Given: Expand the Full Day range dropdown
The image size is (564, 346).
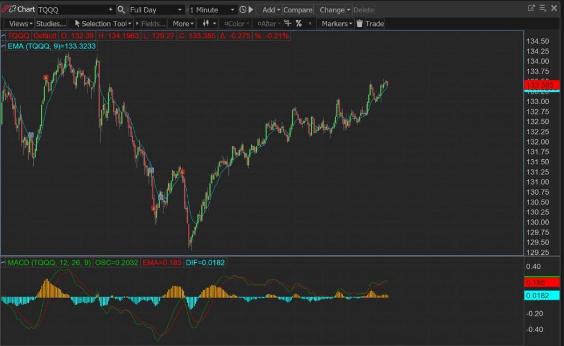Looking at the screenshot, I should (x=156, y=10).
